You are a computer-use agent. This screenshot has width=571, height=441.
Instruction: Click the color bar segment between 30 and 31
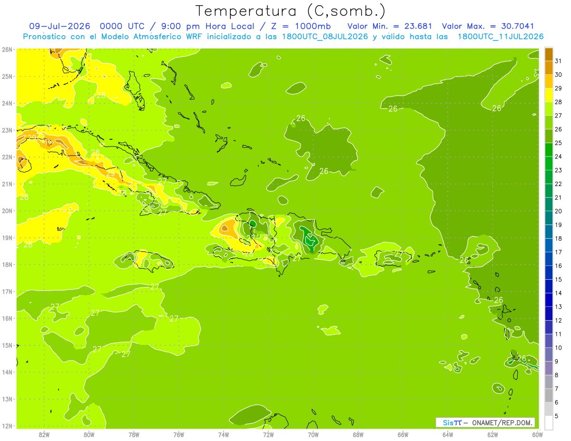click(549, 68)
